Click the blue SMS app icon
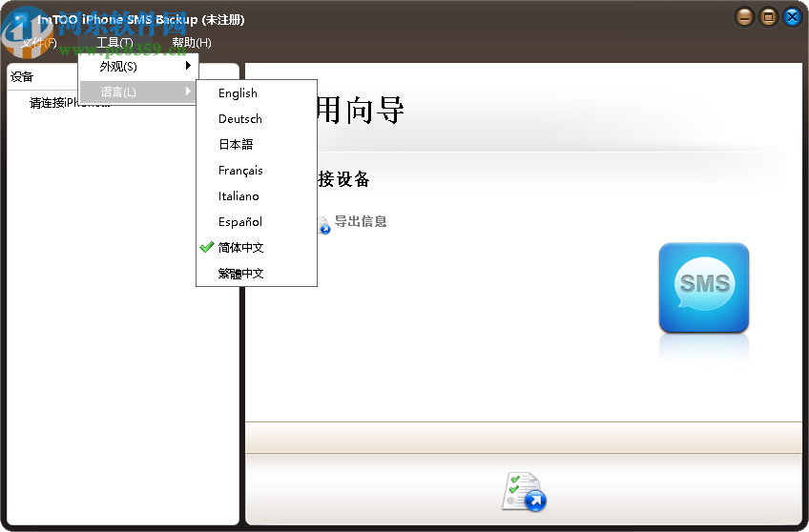This screenshot has width=809, height=532. tap(704, 288)
